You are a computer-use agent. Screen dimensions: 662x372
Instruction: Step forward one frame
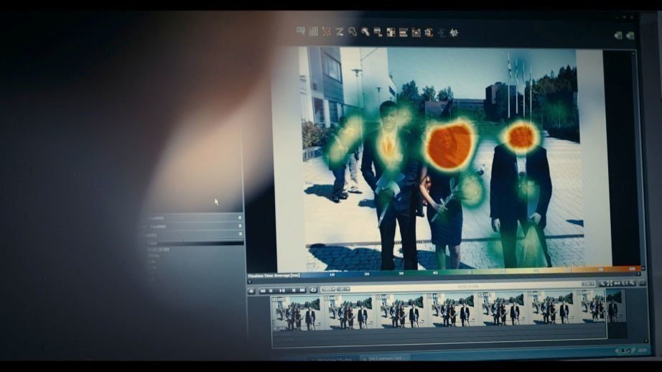pyautogui.click(x=294, y=291)
